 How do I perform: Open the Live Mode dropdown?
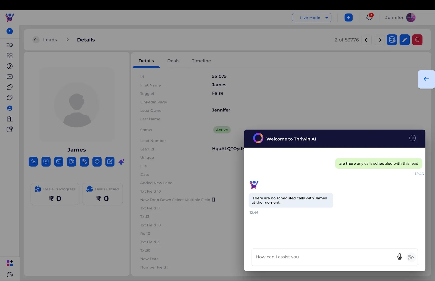[312, 18]
